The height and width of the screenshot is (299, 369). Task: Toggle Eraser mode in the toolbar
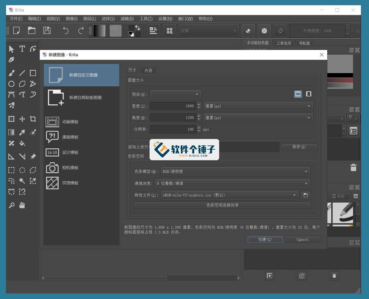248,31
